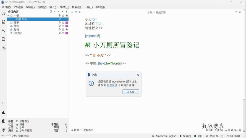The height and width of the screenshot is (138, 246).
Task: Close the document with the red X
Action: pos(240,12)
